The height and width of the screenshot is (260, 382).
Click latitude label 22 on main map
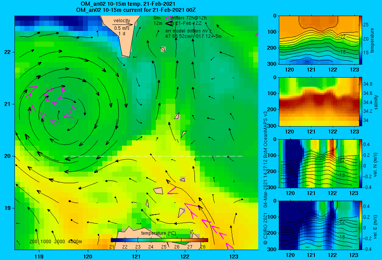7,52
